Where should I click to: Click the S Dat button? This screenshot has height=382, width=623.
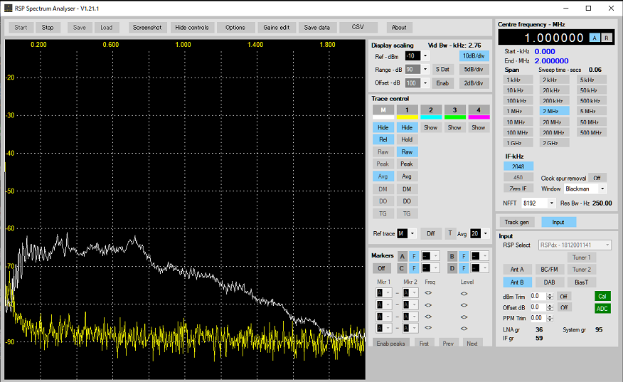pyautogui.click(x=442, y=69)
